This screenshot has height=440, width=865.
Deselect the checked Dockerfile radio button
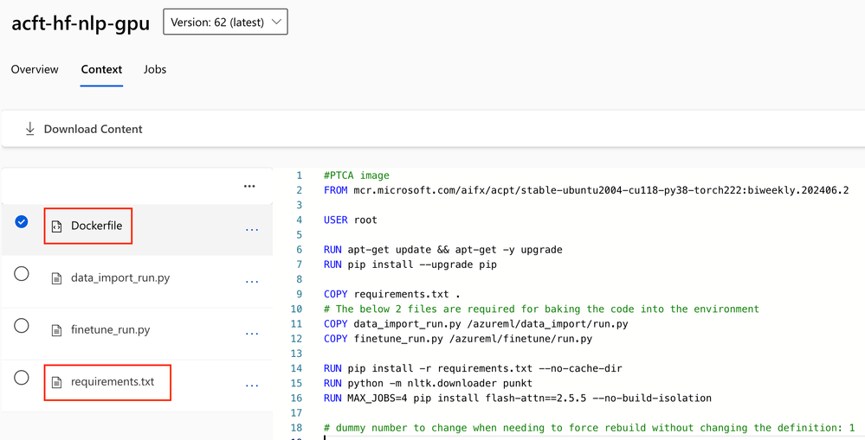(22, 222)
